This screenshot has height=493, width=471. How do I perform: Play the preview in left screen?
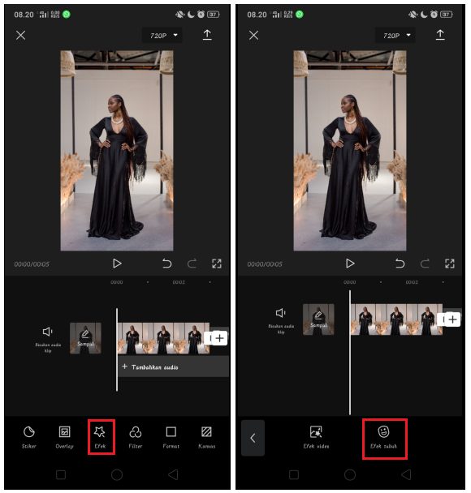pyautogui.click(x=117, y=264)
